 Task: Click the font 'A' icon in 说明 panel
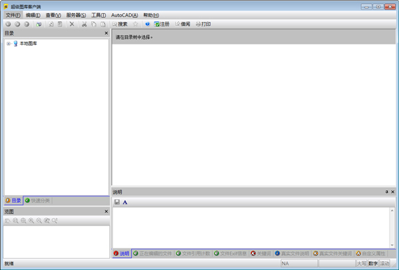(125, 202)
